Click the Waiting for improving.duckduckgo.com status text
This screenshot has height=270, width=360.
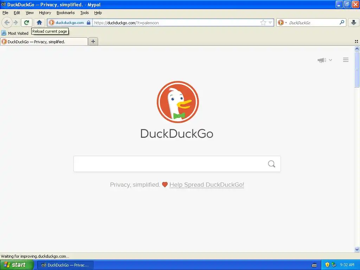click(x=35, y=256)
